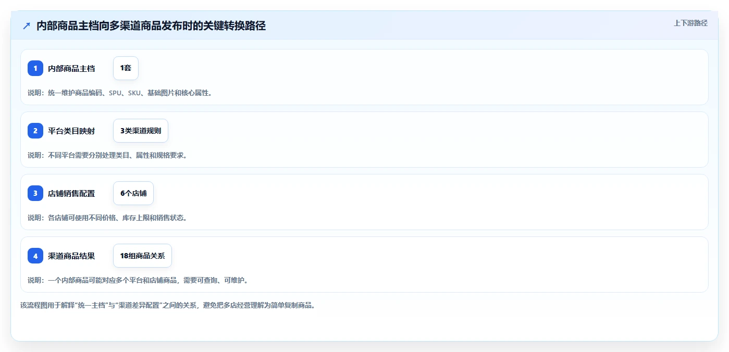729x352 pixels.
Task: Click the description about 一个内部商品可能对应多个平台
Action: [138, 280]
